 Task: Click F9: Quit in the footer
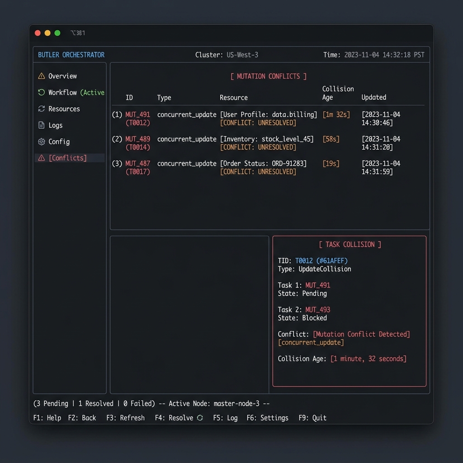tap(312, 418)
